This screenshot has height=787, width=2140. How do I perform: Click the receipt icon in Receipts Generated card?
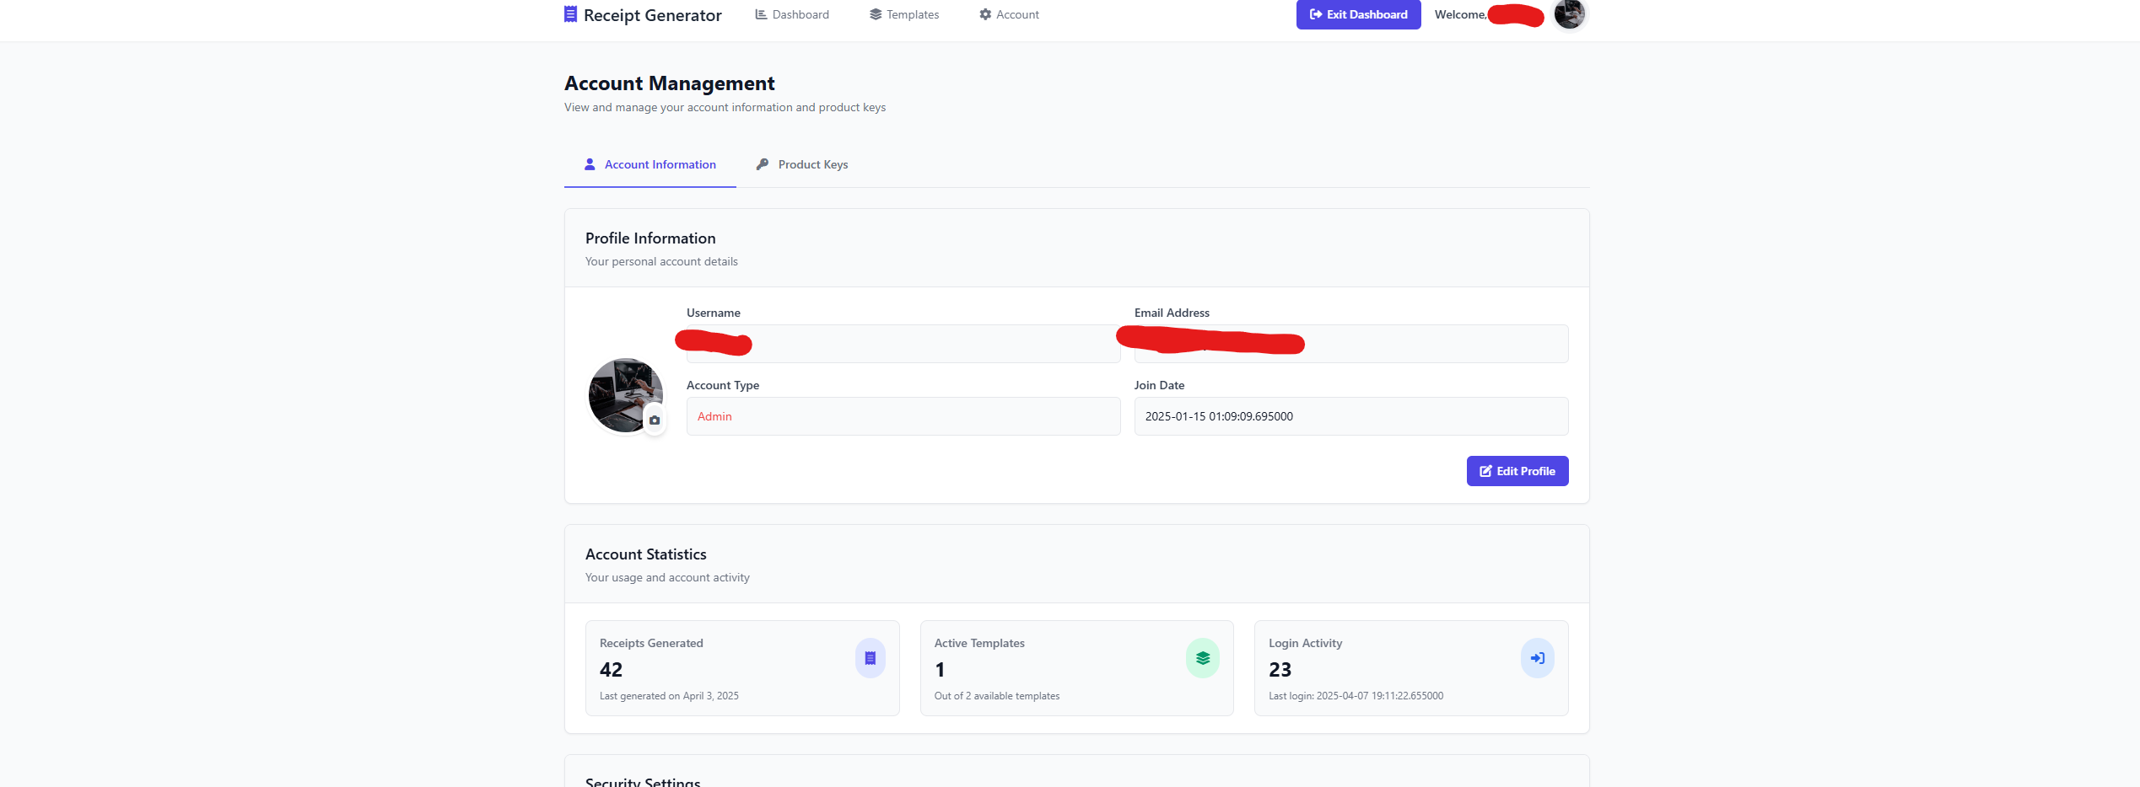point(870,658)
